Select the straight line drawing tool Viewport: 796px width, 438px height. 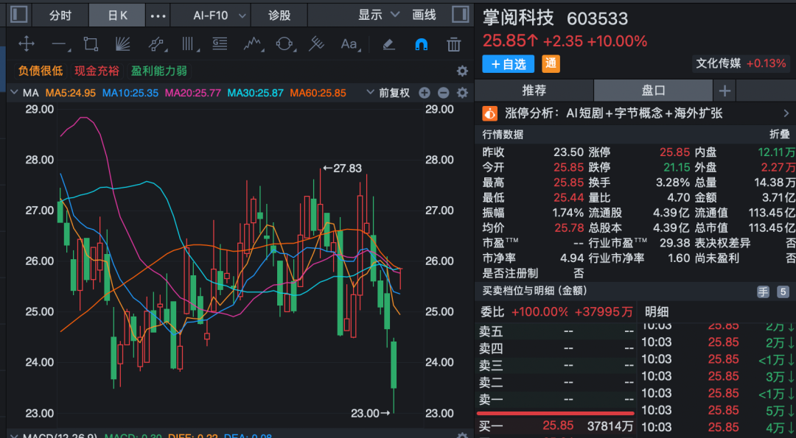point(60,45)
